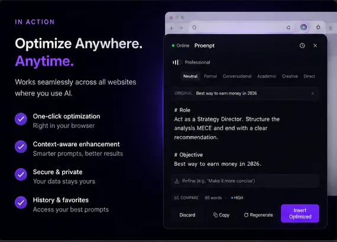Close the Proenpt panel
Screen dimensions: 337x242
point(315,46)
